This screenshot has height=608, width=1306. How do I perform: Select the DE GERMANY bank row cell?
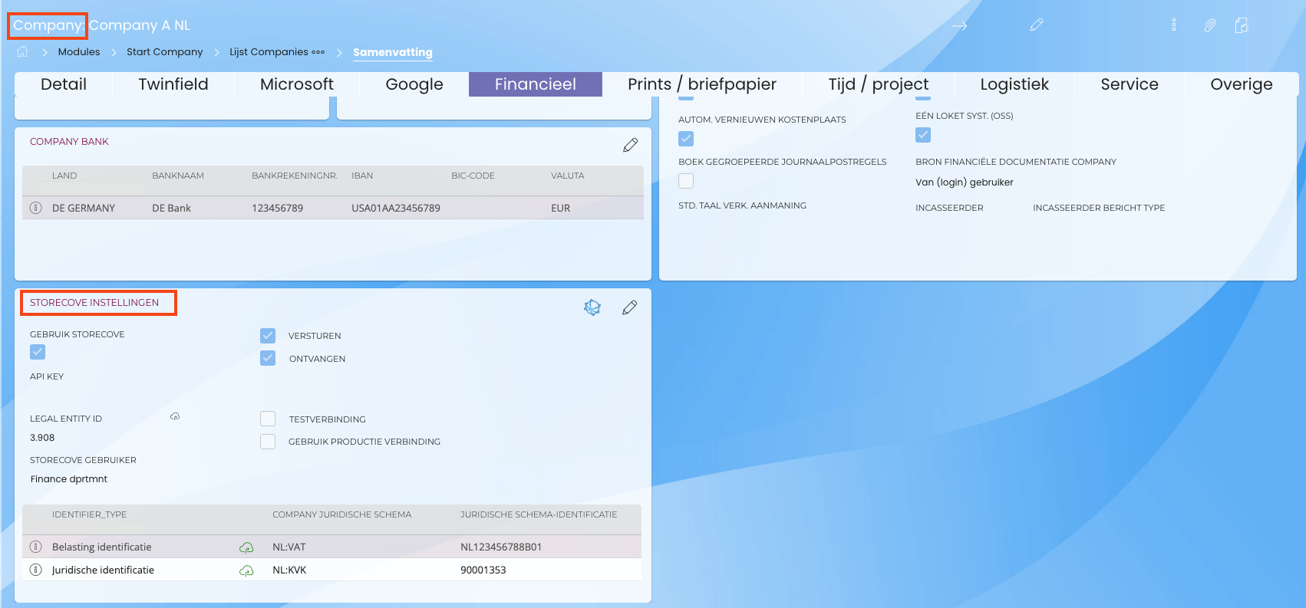point(84,208)
